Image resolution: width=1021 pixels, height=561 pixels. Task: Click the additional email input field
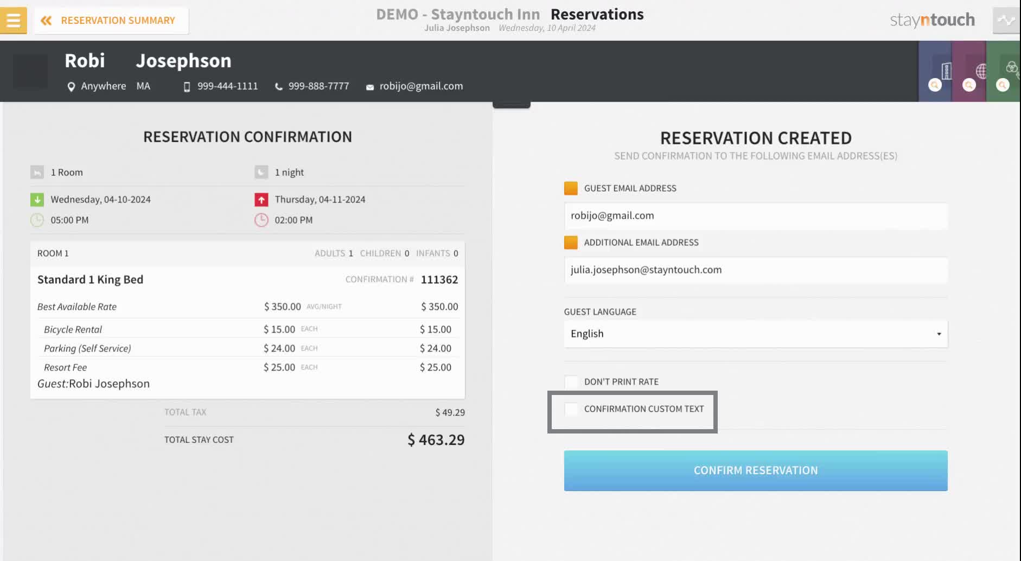[x=756, y=270]
